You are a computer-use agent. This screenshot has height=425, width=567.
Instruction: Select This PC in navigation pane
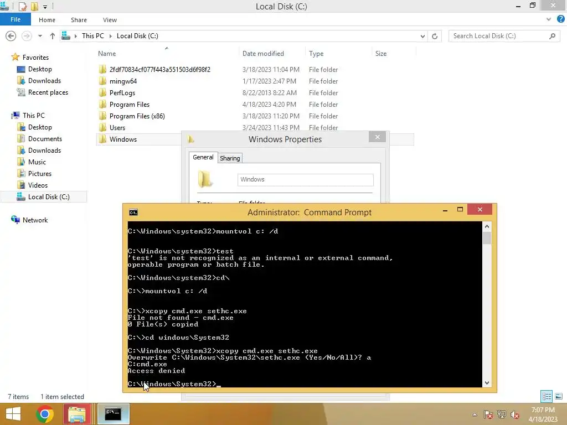(x=33, y=115)
